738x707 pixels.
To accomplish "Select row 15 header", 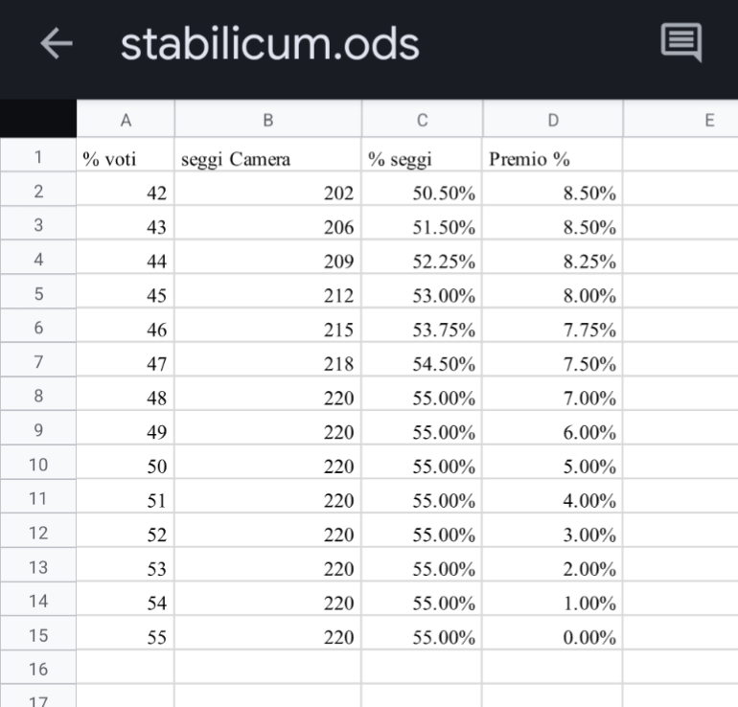I will [x=38, y=634].
